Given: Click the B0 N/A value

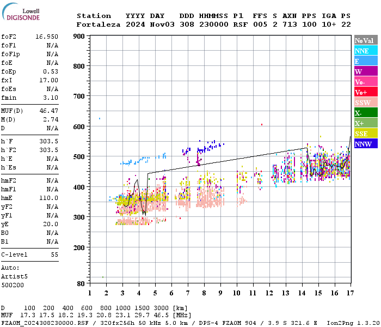Looking at the screenshot, I should pyautogui.click(x=52, y=233).
